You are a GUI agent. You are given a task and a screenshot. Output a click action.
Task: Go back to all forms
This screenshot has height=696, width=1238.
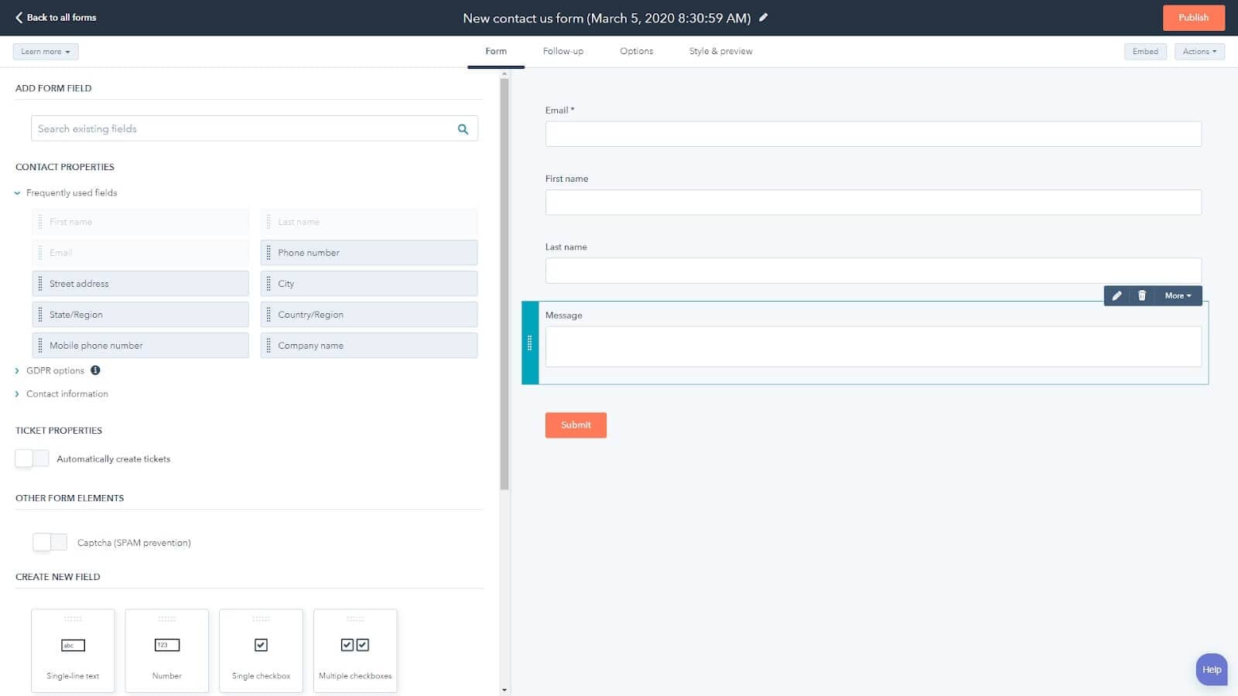56,17
